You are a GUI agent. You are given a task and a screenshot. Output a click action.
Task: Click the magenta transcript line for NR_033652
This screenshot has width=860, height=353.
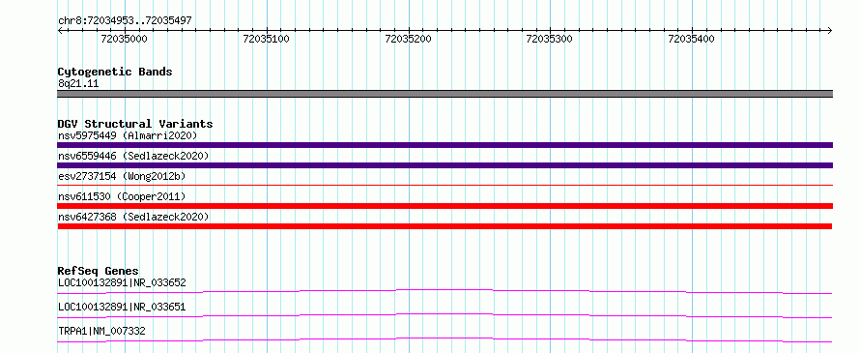[444, 291]
